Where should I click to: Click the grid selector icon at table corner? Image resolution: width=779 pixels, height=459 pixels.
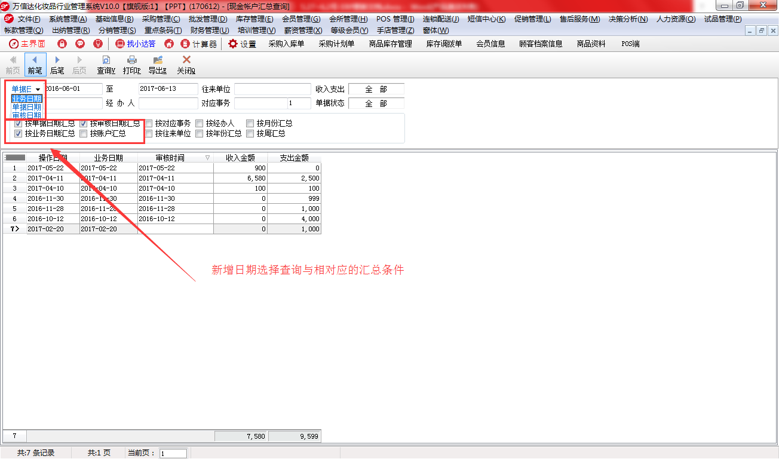[15, 158]
